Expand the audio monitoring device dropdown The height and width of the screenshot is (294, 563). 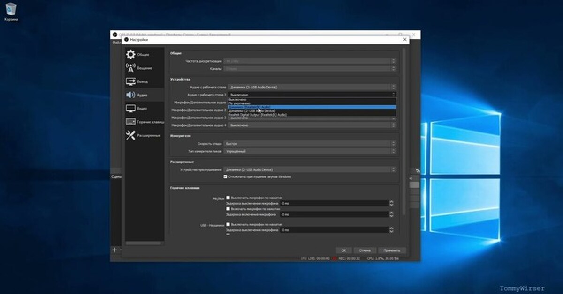point(312,169)
